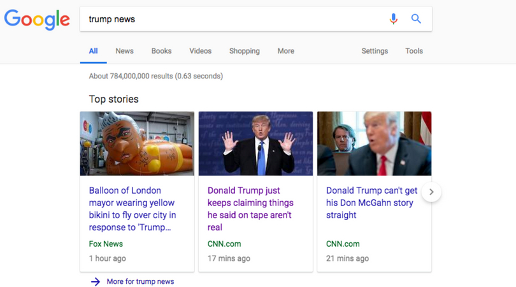Go to the Shopping tab
The width and height of the screenshot is (516, 287).
244,51
